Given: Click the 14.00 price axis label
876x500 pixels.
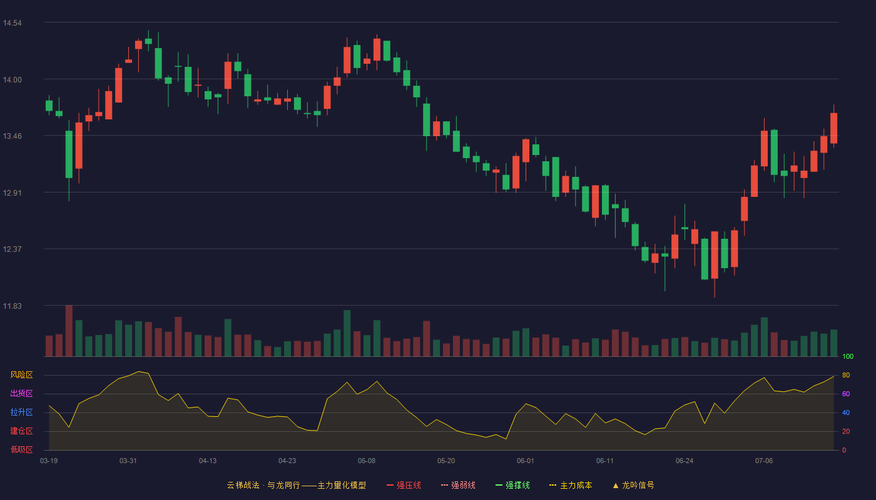Looking at the screenshot, I should coord(12,79).
